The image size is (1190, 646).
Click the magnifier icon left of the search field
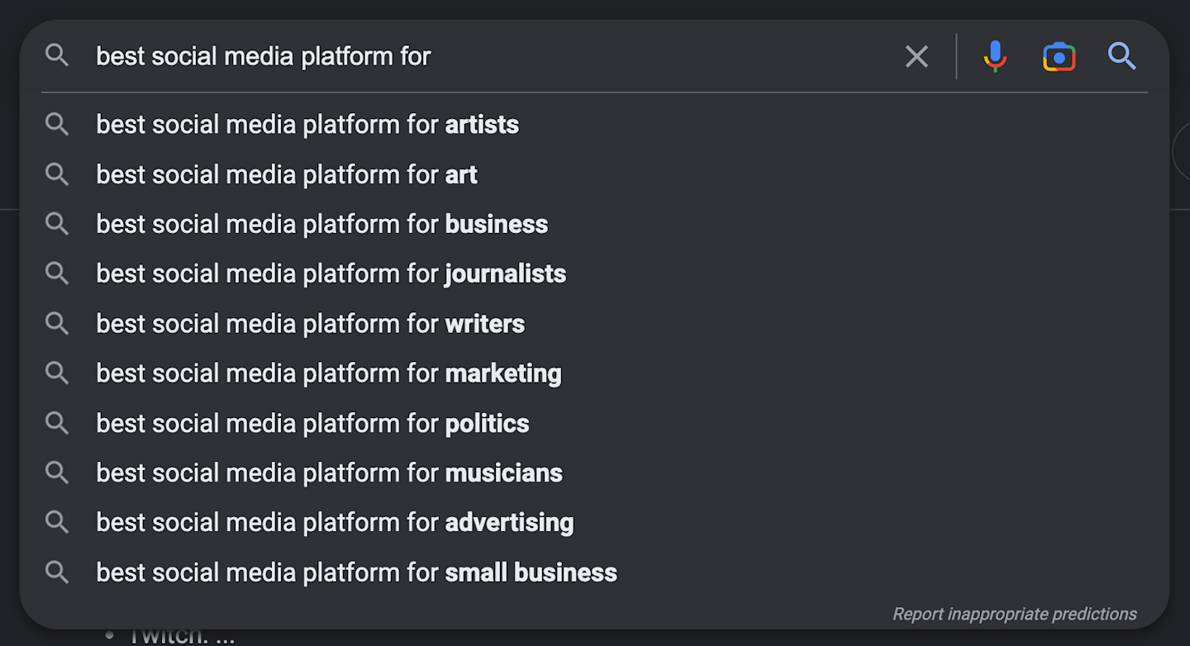tap(57, 56)
